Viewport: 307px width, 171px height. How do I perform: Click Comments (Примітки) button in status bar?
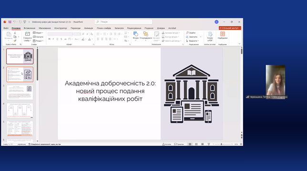click(179, 144)
